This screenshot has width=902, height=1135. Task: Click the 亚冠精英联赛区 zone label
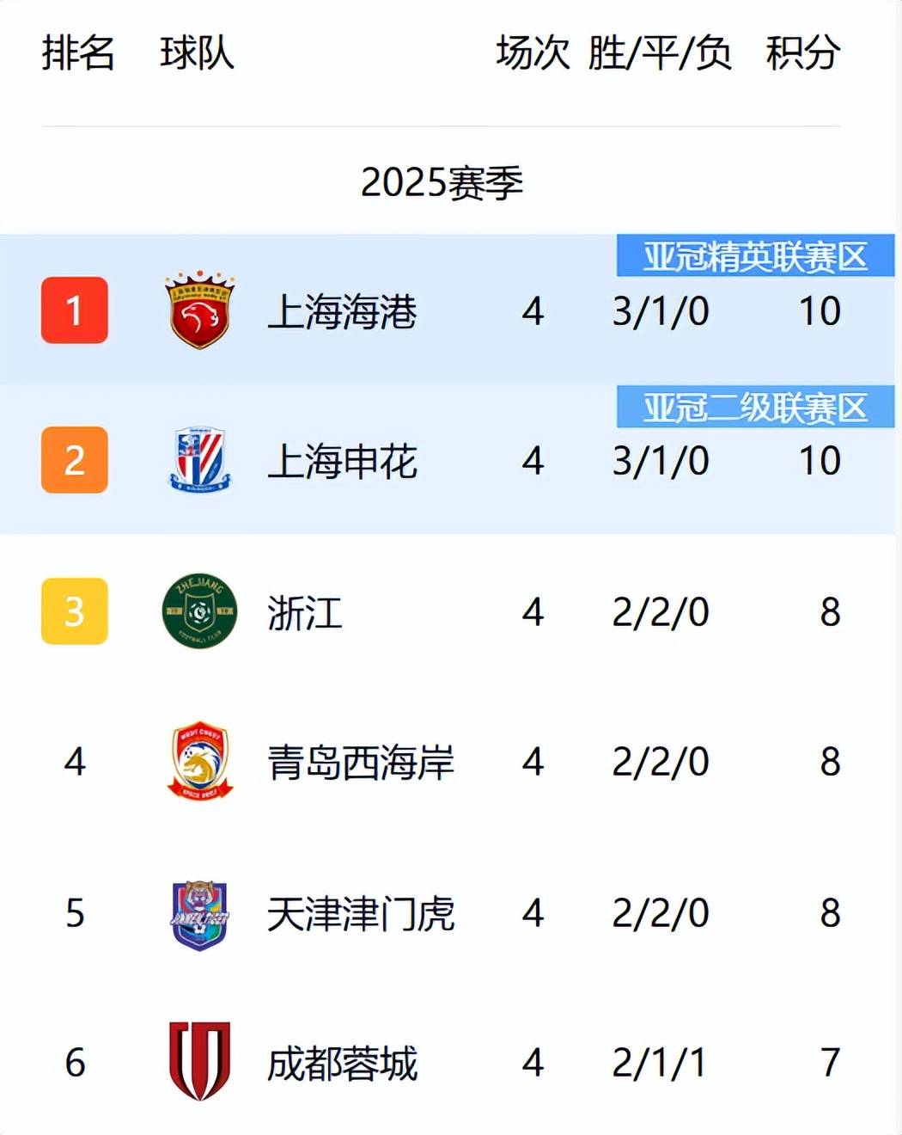[x=755, y=257]
